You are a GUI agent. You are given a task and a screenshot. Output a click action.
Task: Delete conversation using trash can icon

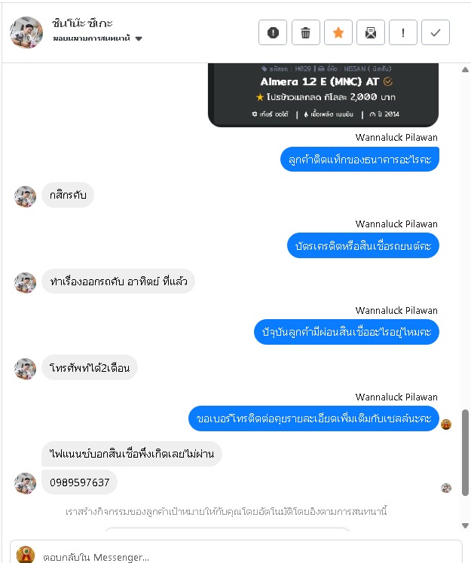click(306, 32)
